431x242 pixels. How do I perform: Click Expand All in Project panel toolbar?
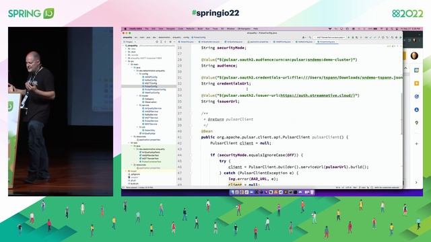pyautogui.click(x=161, y=42)
